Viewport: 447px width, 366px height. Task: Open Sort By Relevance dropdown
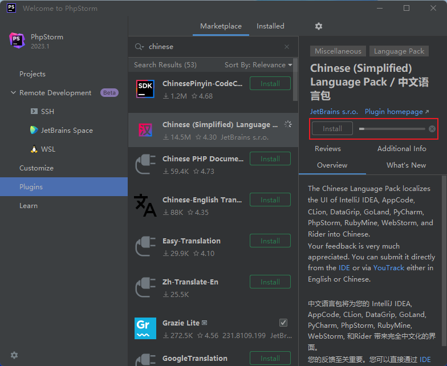click(258, 65)
